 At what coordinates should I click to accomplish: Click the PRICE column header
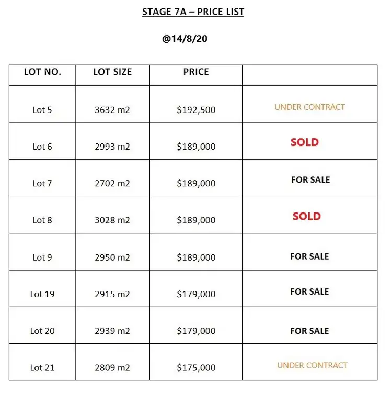[x=196, y=72]
